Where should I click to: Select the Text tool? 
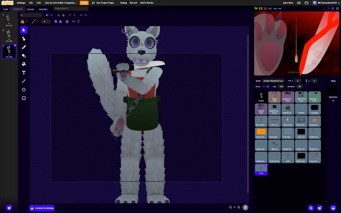point(24,73)
